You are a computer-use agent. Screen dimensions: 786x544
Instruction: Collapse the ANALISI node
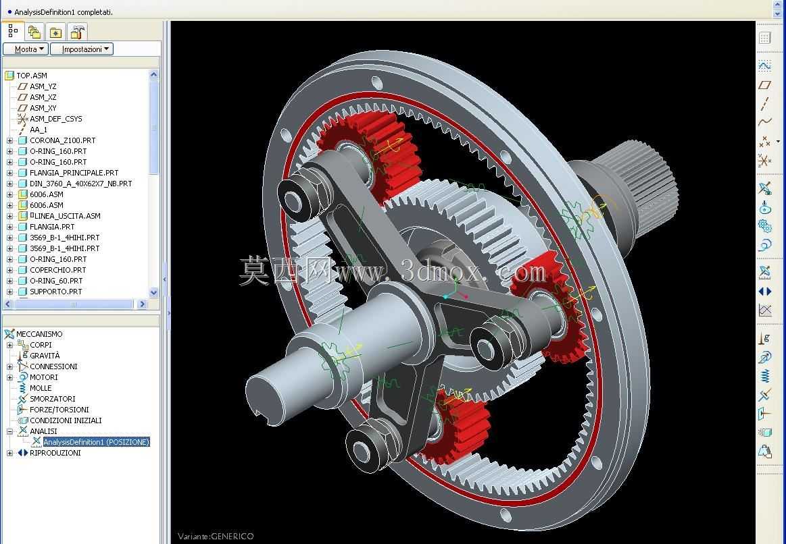click(9, 431)
